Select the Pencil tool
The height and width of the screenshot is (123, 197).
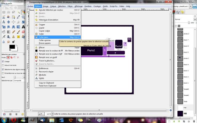[14, 32]
